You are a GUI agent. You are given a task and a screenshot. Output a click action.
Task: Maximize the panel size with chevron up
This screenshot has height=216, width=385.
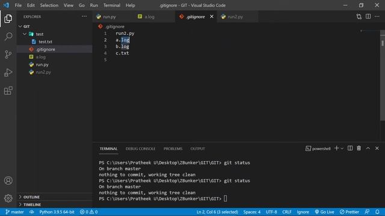click(368, 148)
